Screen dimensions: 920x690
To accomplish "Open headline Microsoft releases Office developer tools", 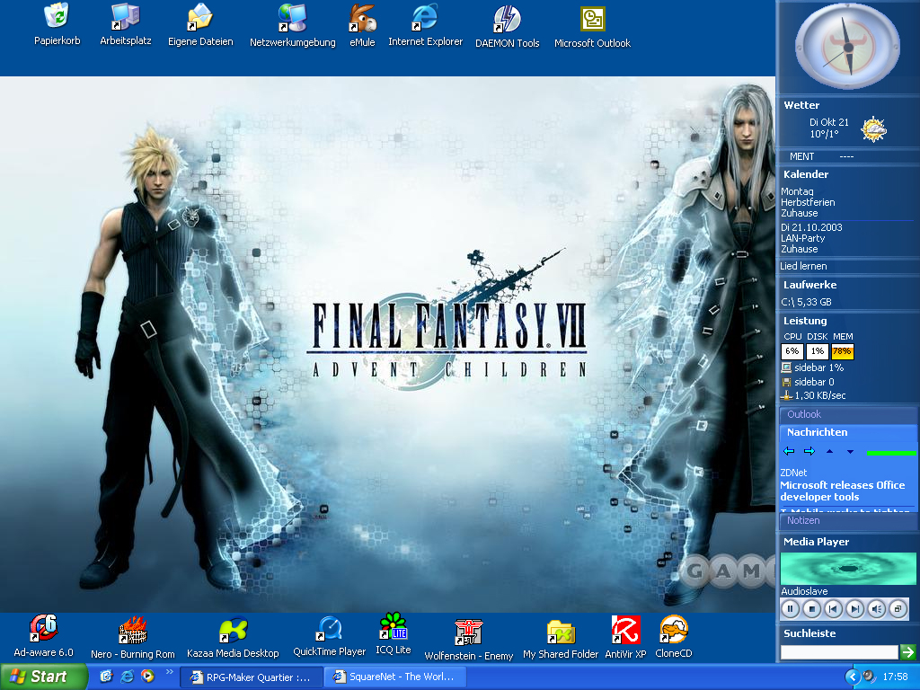I will pyautogui.click(x=843, y=491).
